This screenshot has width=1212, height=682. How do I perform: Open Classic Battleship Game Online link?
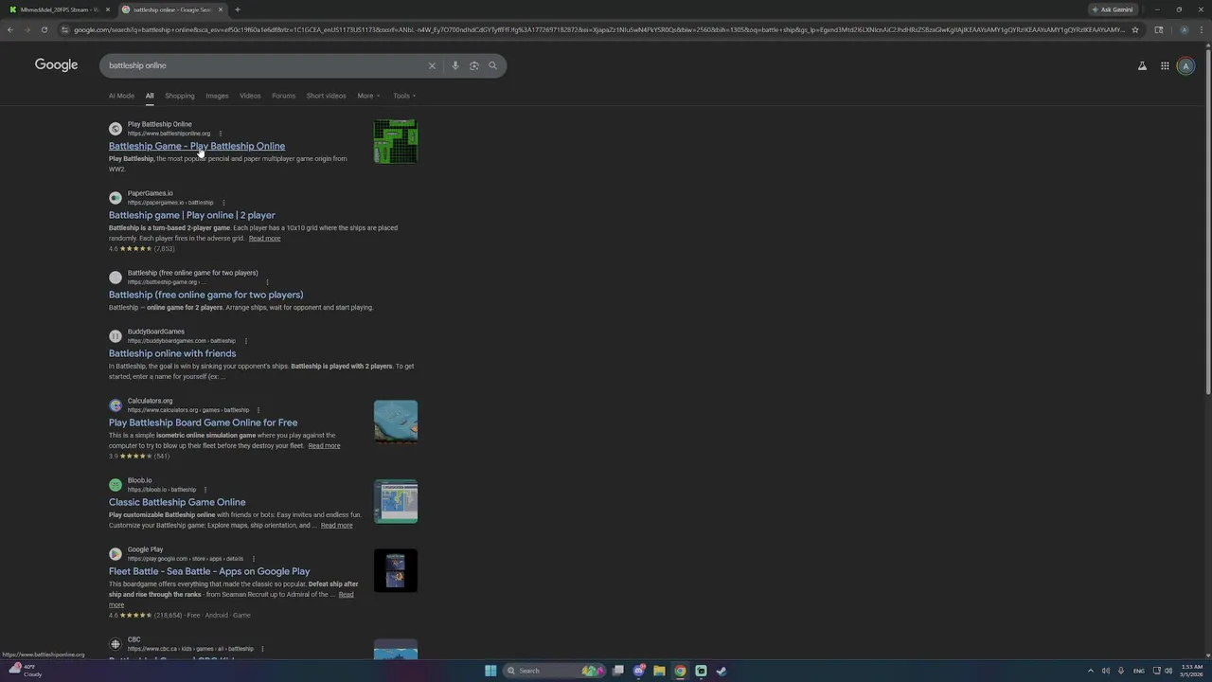click(x=177, y=502)
